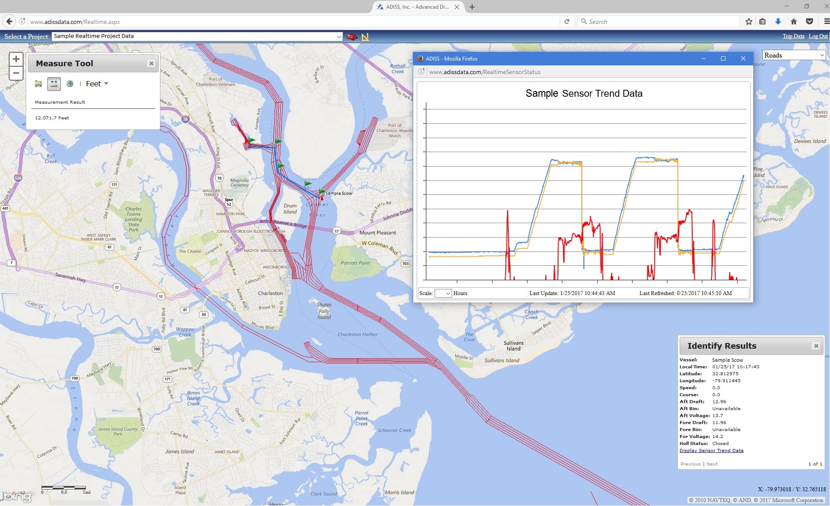Click the Sample Scow vessel marker on map

pyautogui.click(x=322, y=197)
